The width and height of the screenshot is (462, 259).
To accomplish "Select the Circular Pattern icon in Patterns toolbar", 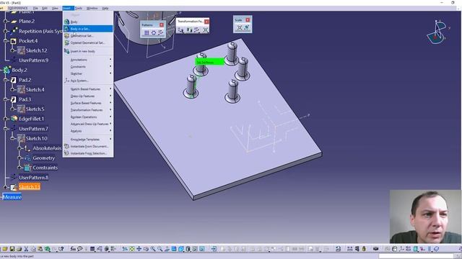I will [154, 32].
